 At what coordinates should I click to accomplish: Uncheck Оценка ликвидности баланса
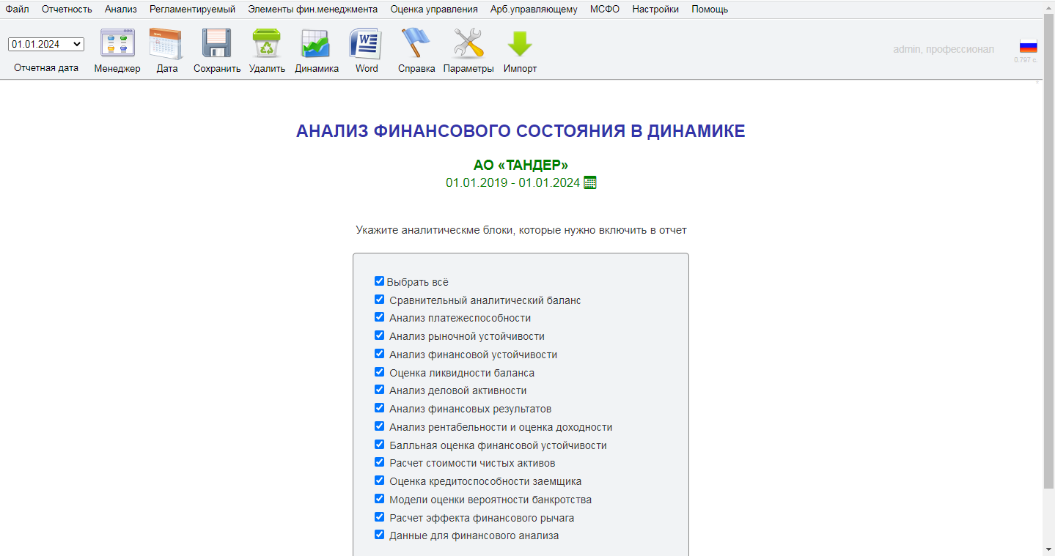(x=379, y=372)
